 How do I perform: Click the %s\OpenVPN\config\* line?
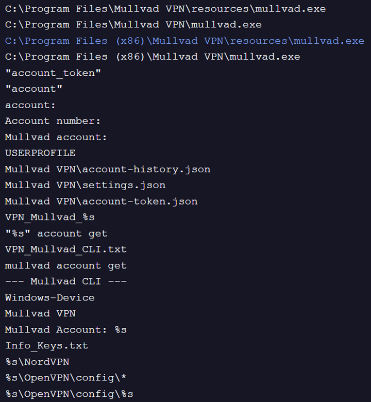tap(66, 378)
